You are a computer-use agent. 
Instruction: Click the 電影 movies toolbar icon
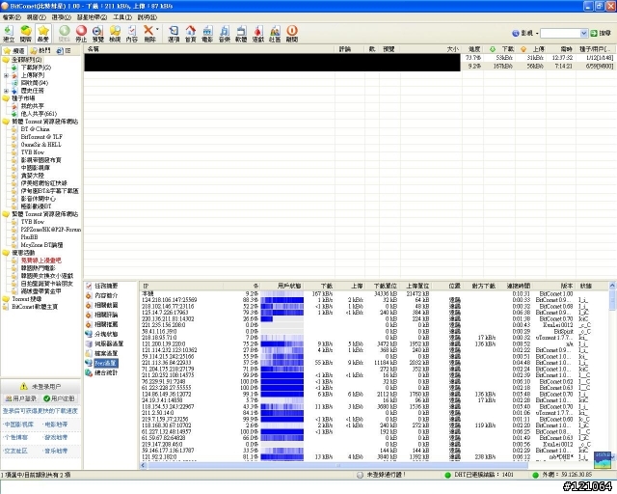207,34
